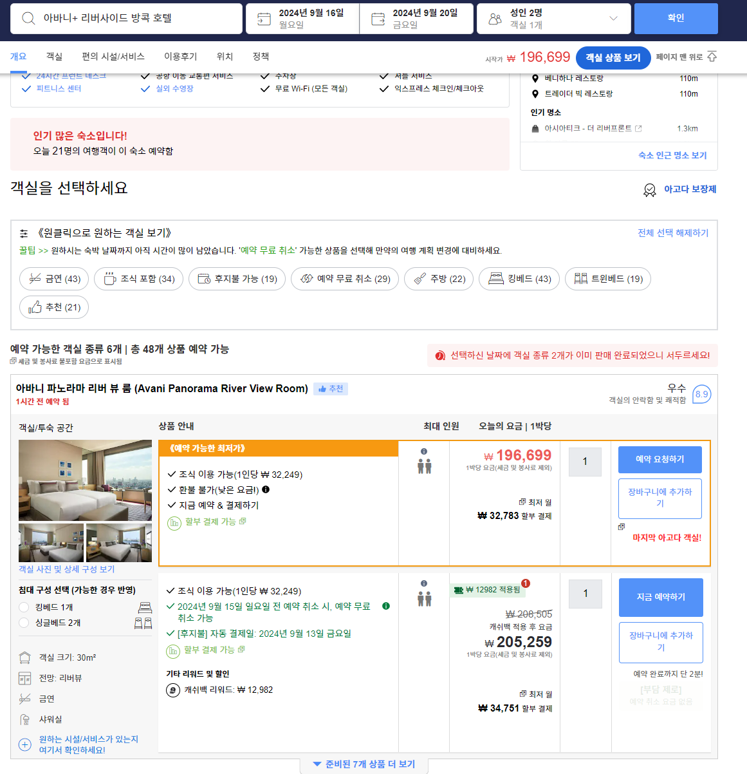Toggle the 예약 무료 취소 (29) filter chip

pos(345,279)
